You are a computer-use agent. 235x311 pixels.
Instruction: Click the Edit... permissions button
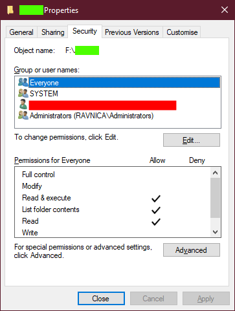click(x=192, y=140)
